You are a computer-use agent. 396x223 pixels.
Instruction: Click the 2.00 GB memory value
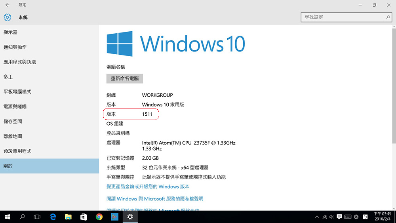[x=150, y=158]
